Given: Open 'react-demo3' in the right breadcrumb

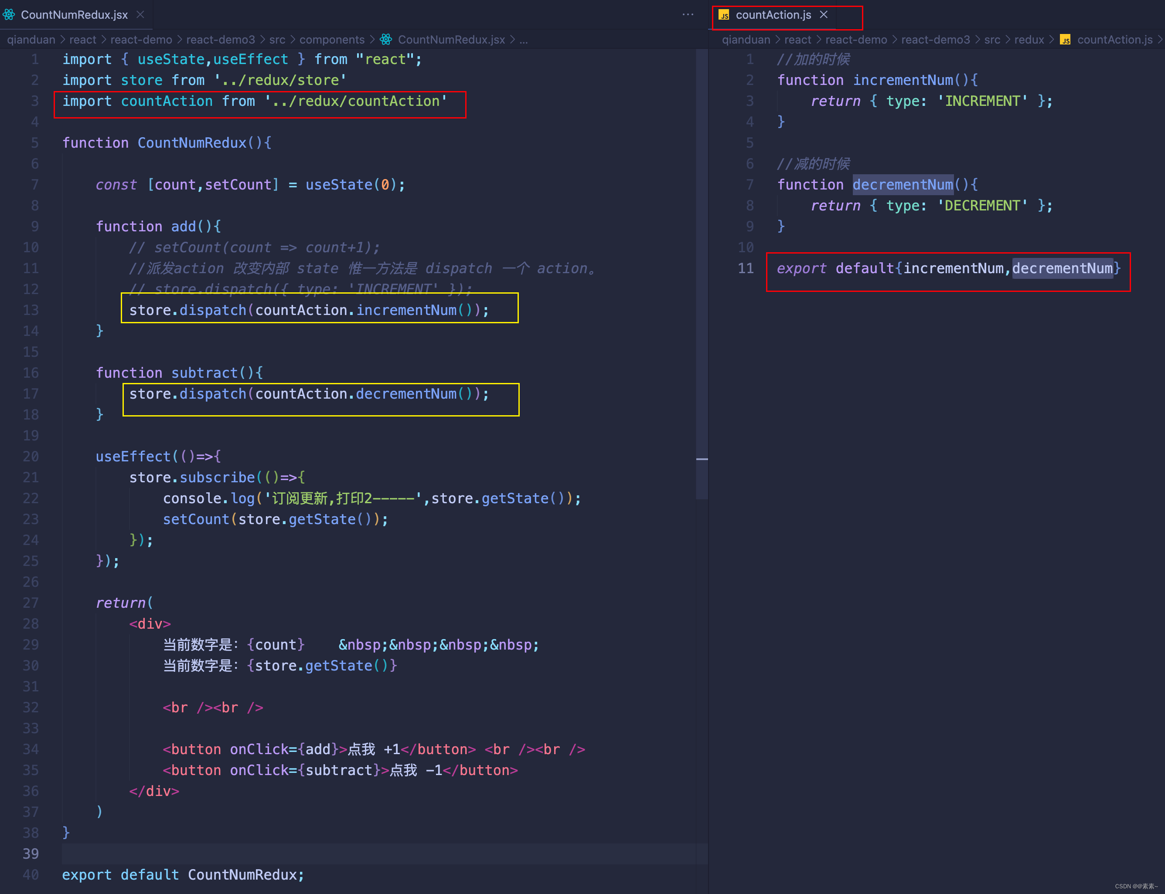Looking at the screenshot, I should click(x=936, y=39).
